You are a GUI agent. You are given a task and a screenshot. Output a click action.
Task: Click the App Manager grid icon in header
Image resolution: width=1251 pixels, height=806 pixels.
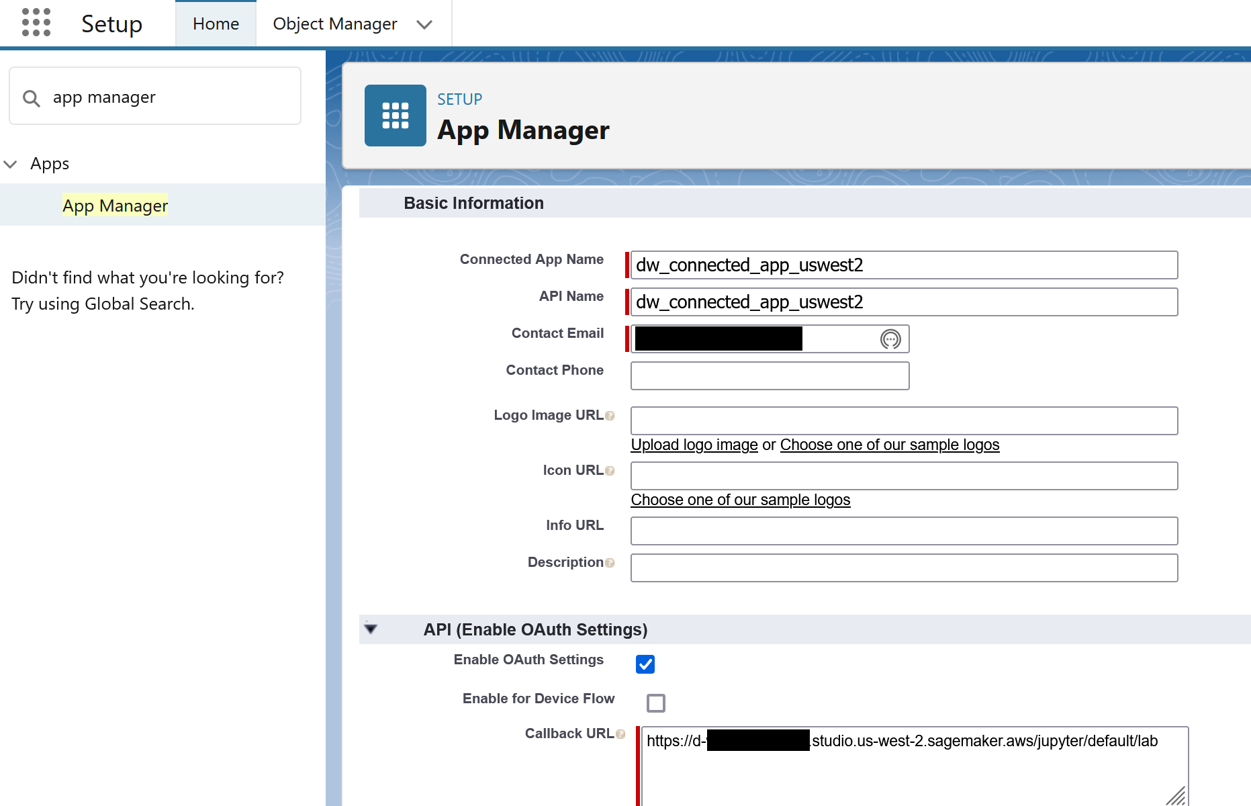pyautogui.click(x=395, y=116)
